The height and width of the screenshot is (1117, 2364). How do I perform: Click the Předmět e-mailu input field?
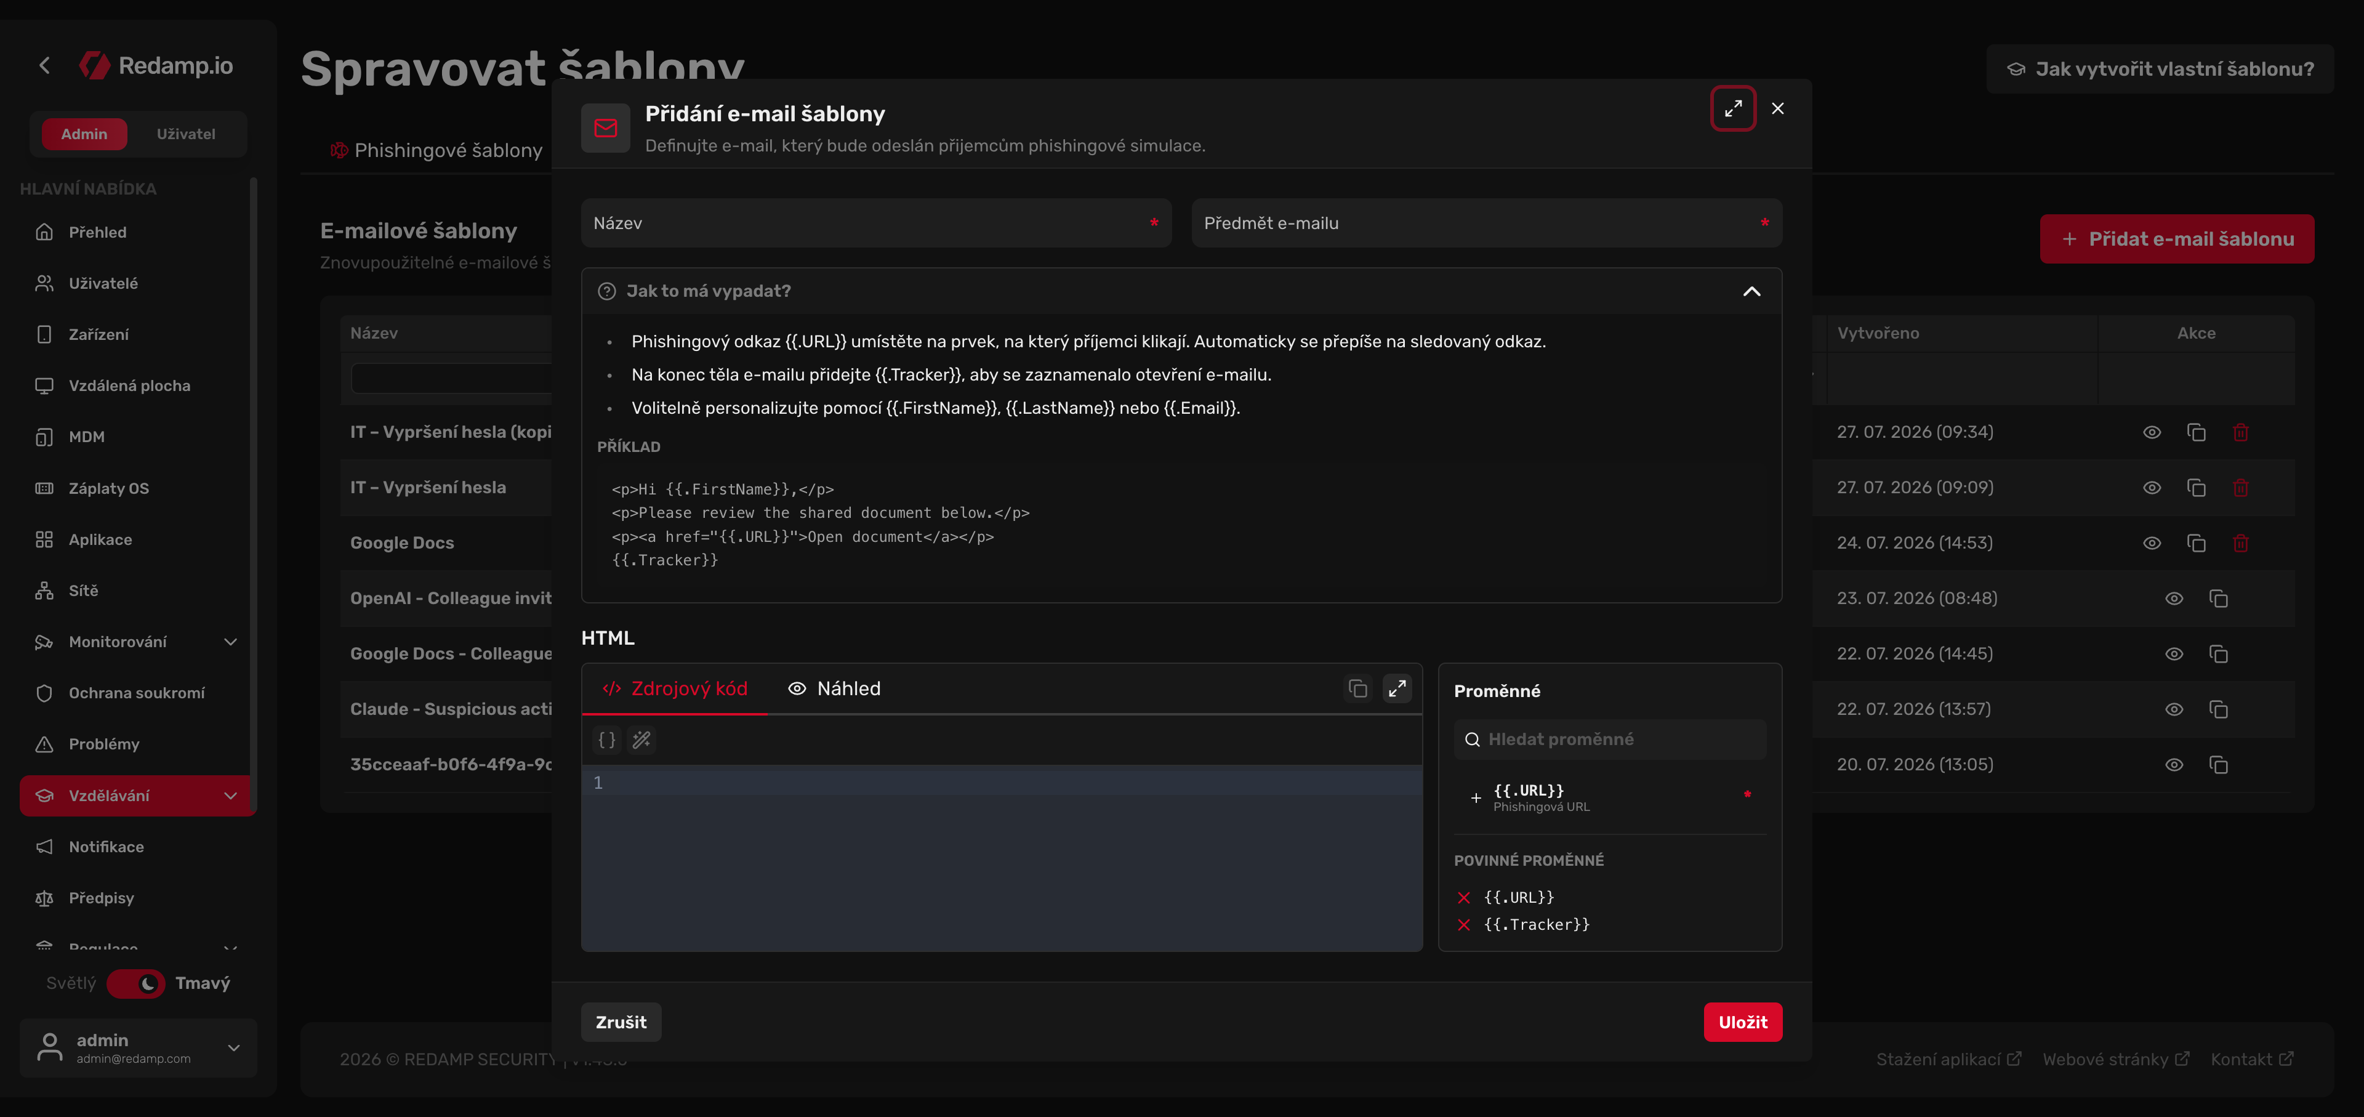point(1486,223)
